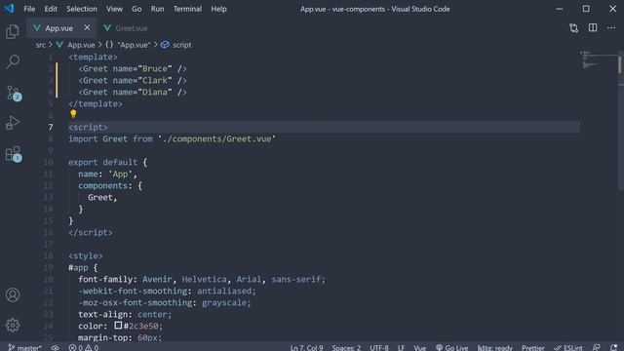Open More Actions ellipsis in editor toolbar
The height and width of the screenshot is (351, 624).
click(x=611, y=28)
